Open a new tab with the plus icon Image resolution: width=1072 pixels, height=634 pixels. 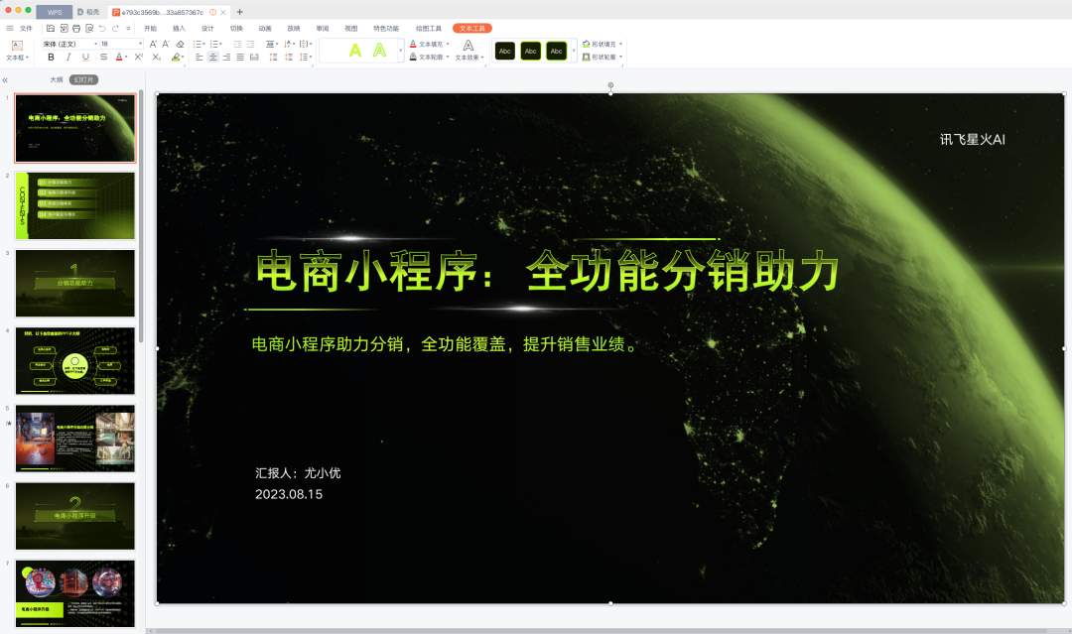[239, 12]
